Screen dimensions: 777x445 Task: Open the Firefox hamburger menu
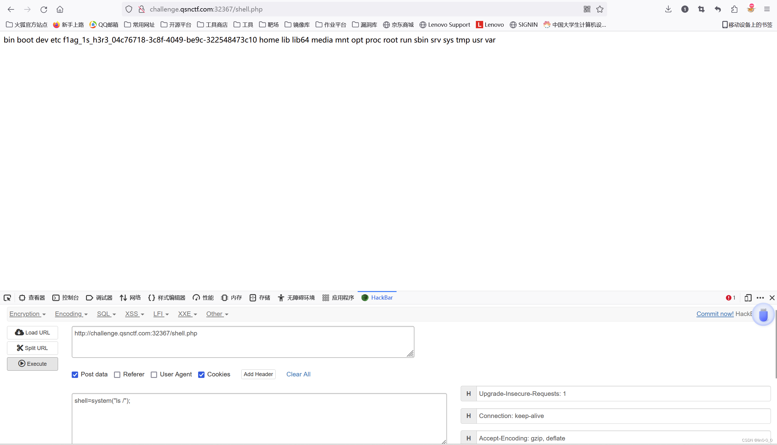tap(767, 9)
